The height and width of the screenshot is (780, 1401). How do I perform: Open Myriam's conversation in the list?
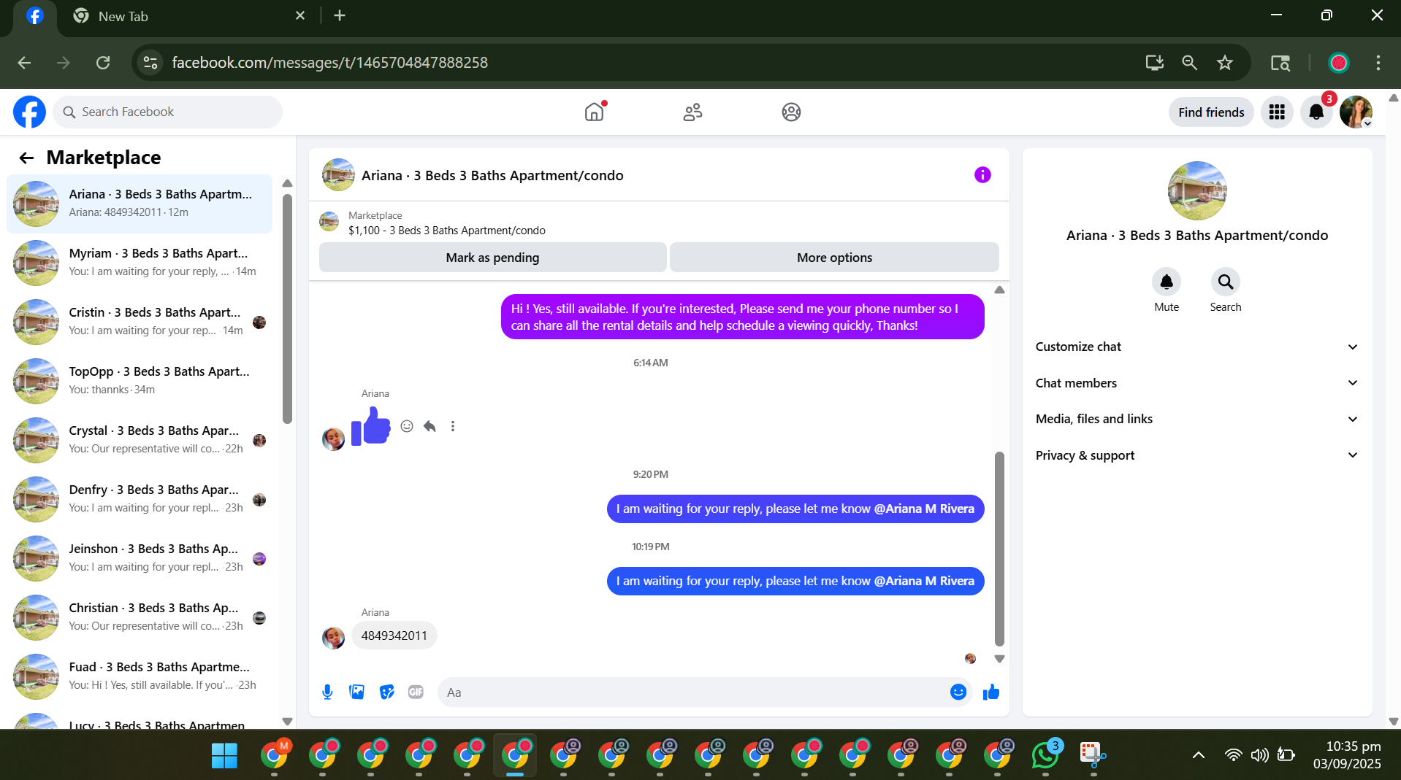(140, 263)
